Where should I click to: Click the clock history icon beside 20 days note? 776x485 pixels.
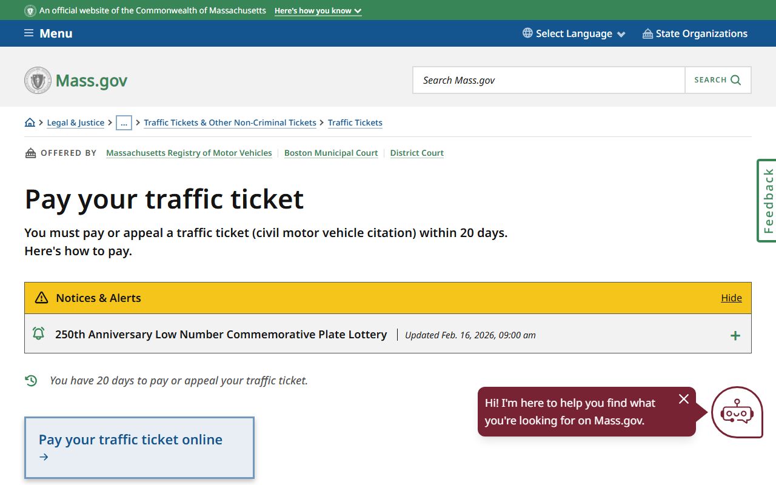pyautogui.click(x=31, y=381)
